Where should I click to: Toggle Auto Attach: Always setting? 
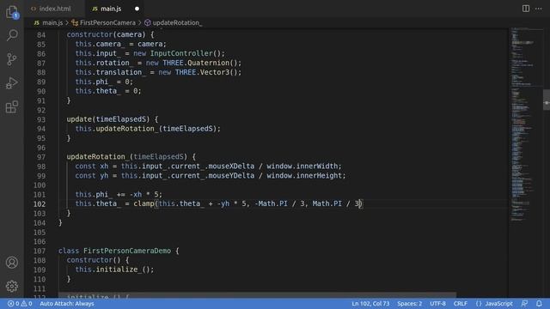click(67, 303)
